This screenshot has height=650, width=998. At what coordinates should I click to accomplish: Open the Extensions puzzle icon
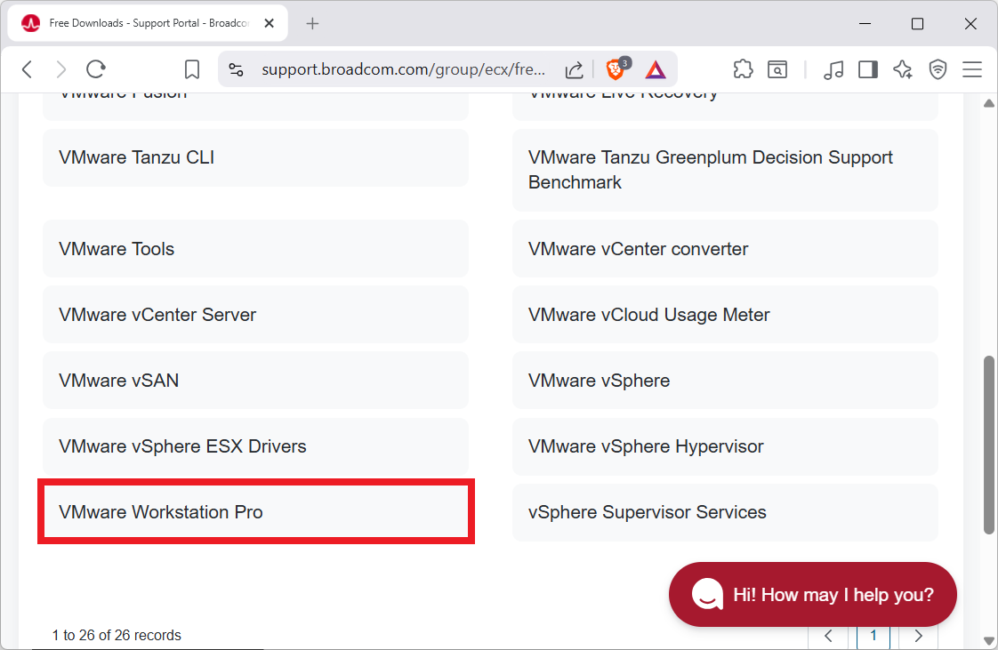coord(743,69)
